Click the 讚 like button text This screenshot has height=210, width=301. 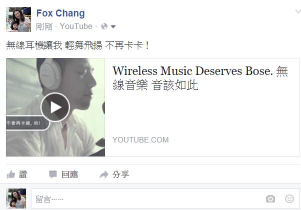click(23, 174)
